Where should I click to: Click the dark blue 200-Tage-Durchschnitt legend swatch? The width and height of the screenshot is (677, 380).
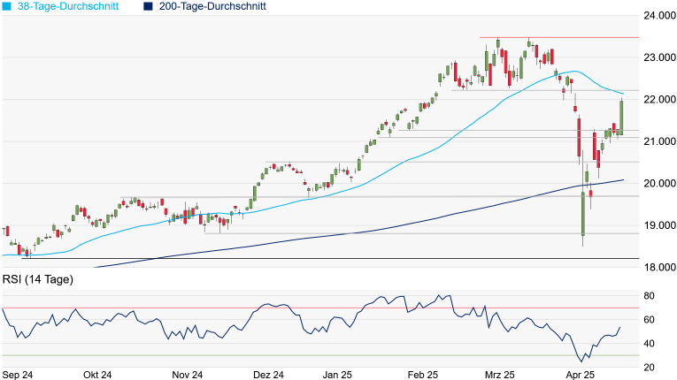[x=148, y=6]
